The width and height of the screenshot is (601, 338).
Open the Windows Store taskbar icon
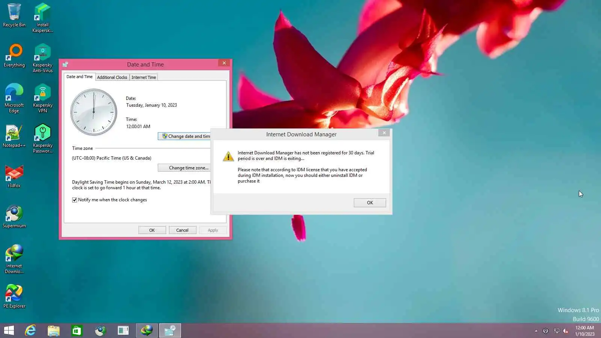(77, 330)
